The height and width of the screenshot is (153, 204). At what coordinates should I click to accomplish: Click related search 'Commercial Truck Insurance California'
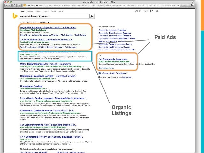[115, 36]
